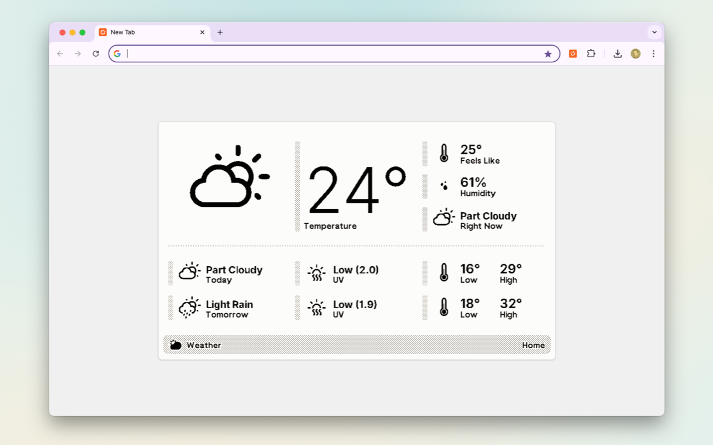Select the Light Rain tomorrow icon
This screenshot has width=713, height=445.
pos(189,308)
